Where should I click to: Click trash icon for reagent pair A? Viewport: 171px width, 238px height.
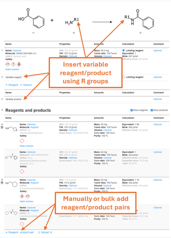pos(2,127)
